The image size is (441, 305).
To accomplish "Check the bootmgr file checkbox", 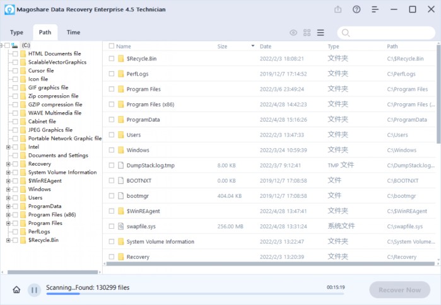I will [x=112, y=196].
